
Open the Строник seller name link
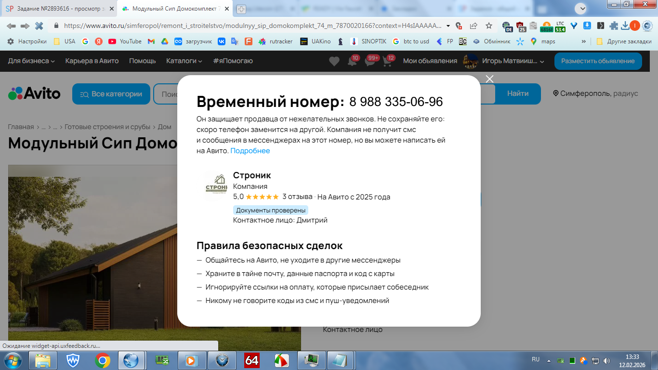click(252, 175)
